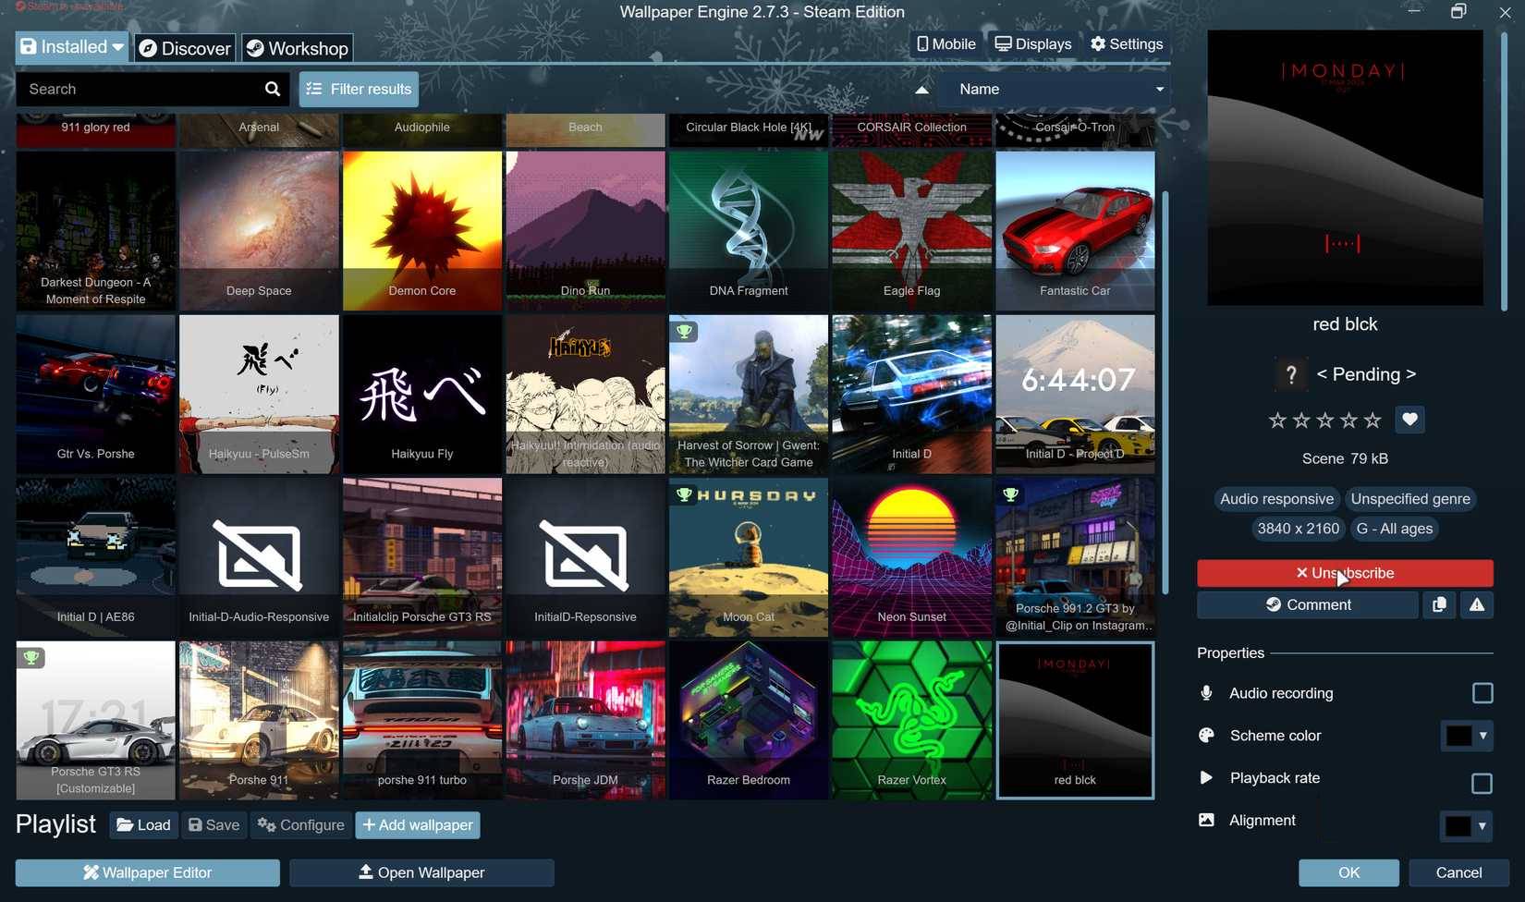
Task: Unsubscribe from the red blck wallpaper
Action: click(x=1345, y=572)
